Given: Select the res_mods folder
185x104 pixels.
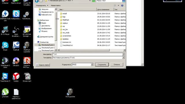Looking at the screenshot, I should point(66,33).
